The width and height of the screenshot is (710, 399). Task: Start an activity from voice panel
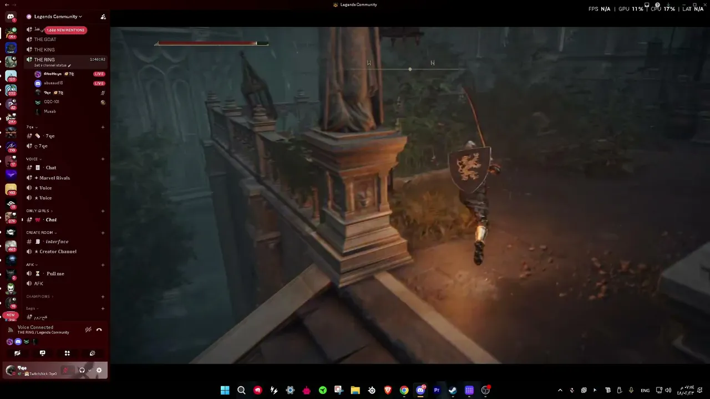click(x=67, y=353)
